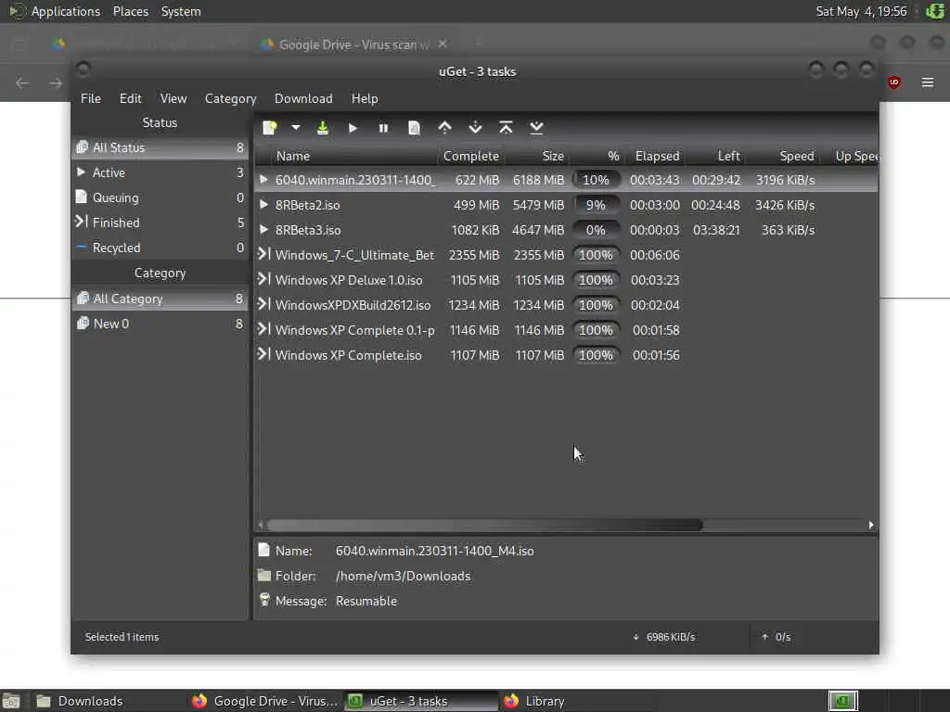Click the show desktop icon in the bottom panel
This screenshot has height=712, width=950.
[11, 701]
